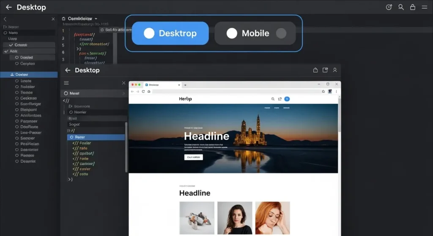This screenshot has height=236, width=433.
Task: Click the search magnifier in the top-right header
Action: point(401,7)
